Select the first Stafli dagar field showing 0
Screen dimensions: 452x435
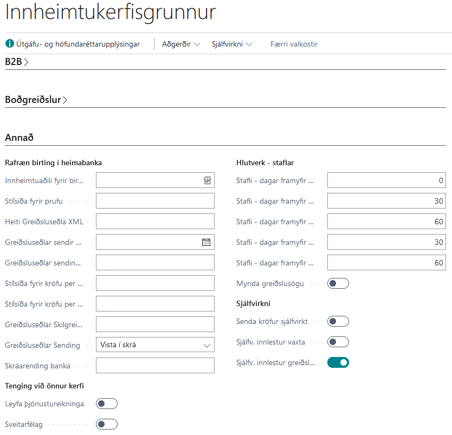point(386,180)
